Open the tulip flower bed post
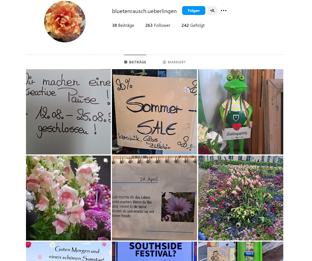This screenshot has height=261, width=312. coord(241,198)
